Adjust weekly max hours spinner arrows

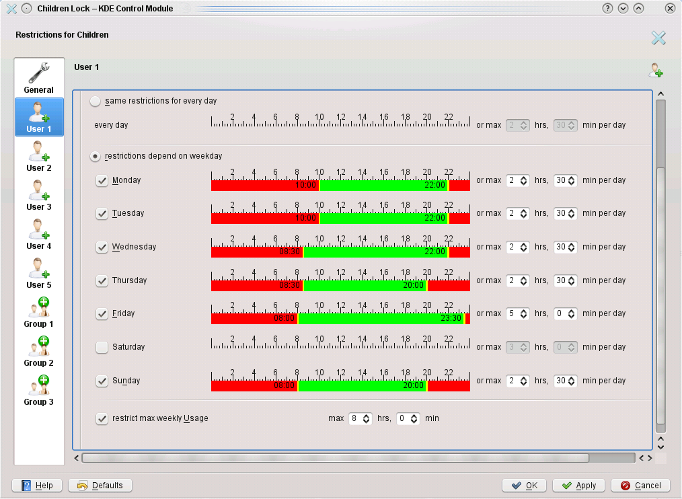(x=367, y=418)
